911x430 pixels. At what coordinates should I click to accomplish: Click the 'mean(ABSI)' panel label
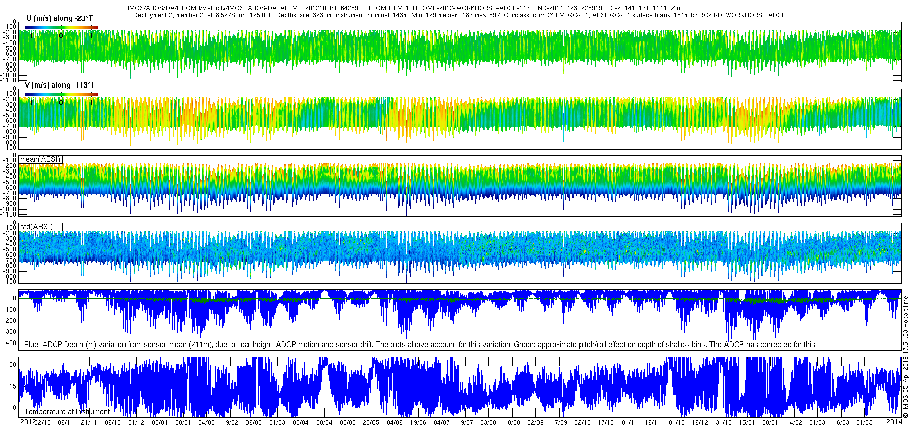pos(40,159)
